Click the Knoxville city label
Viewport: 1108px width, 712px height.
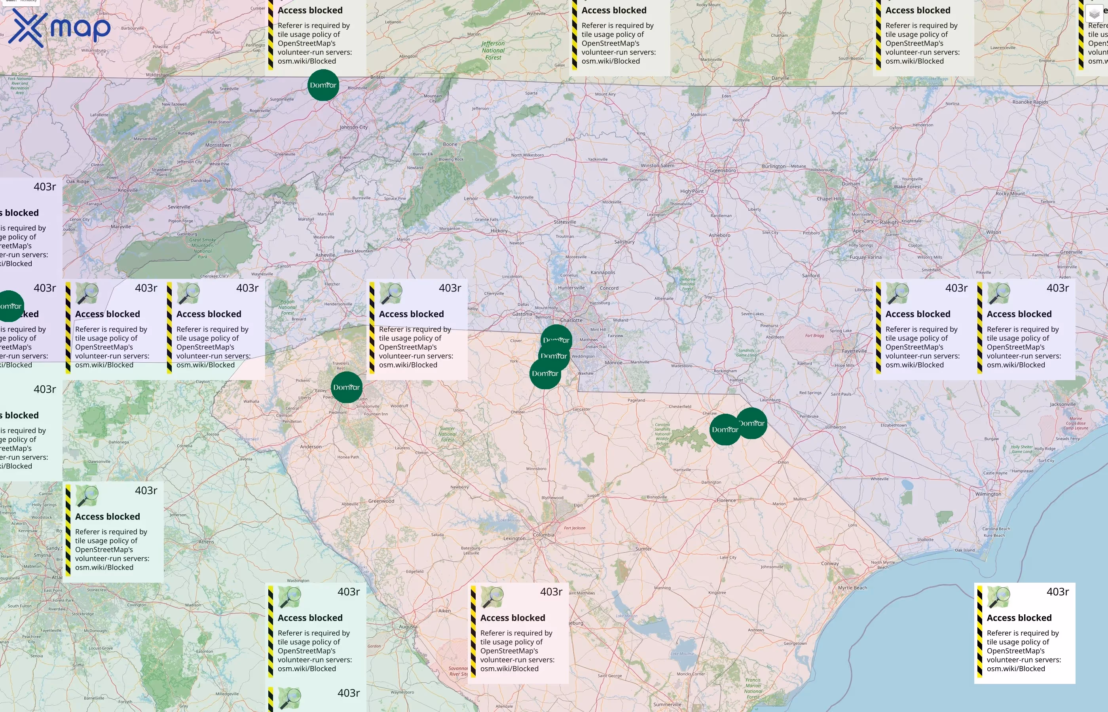(x=128, y=190)
